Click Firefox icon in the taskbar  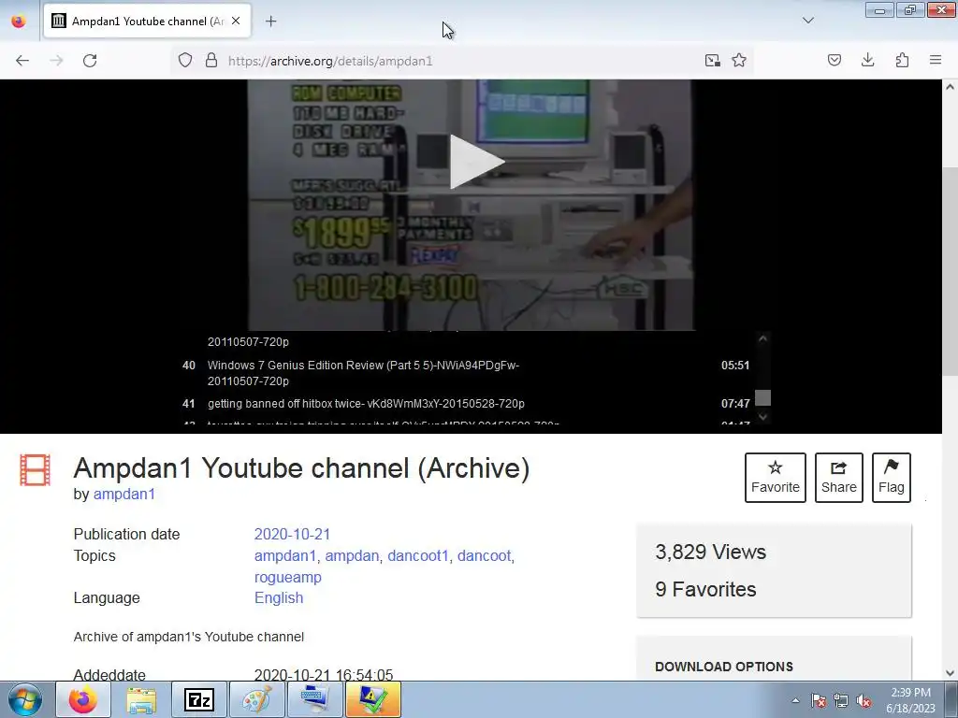82,699
